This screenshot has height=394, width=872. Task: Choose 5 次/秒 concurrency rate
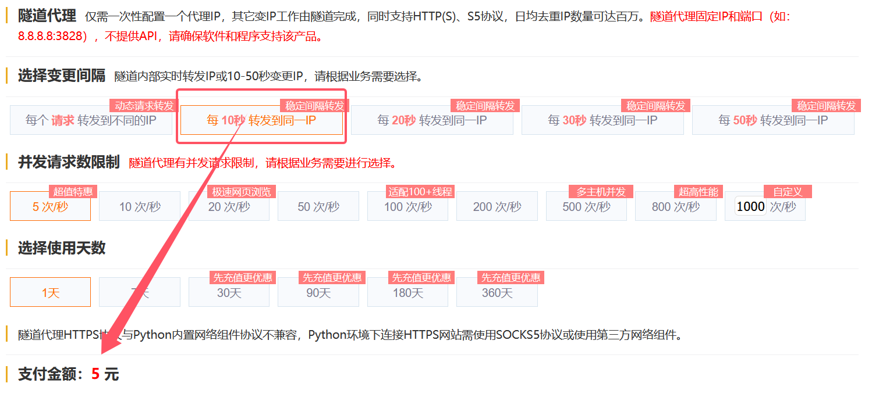coord(50,206)
